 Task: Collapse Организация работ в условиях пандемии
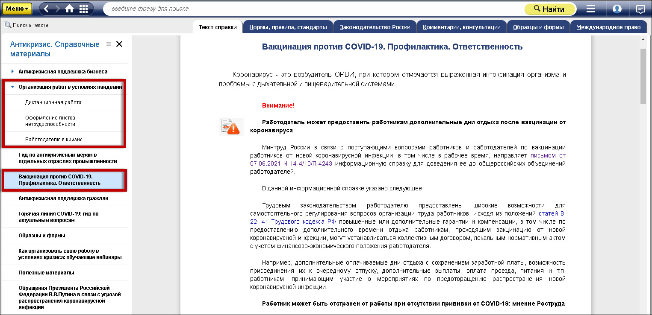click(x=13, y=87)
